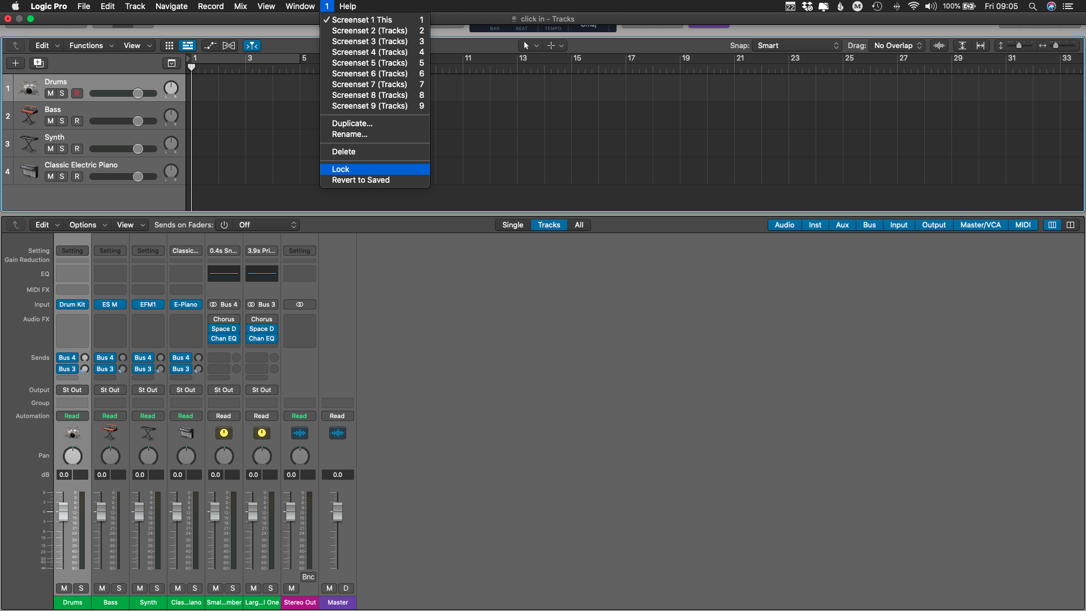Open the mixer View dropdown
The width and height of the screenshot is (1086, 611).
131,225
